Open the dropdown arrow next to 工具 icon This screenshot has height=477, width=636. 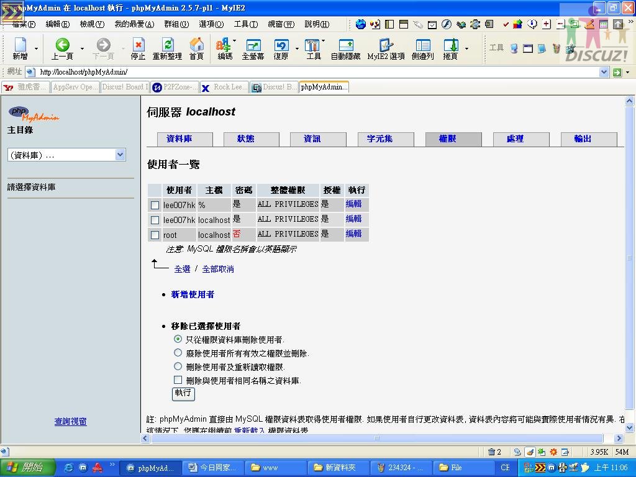coord(323,41)
